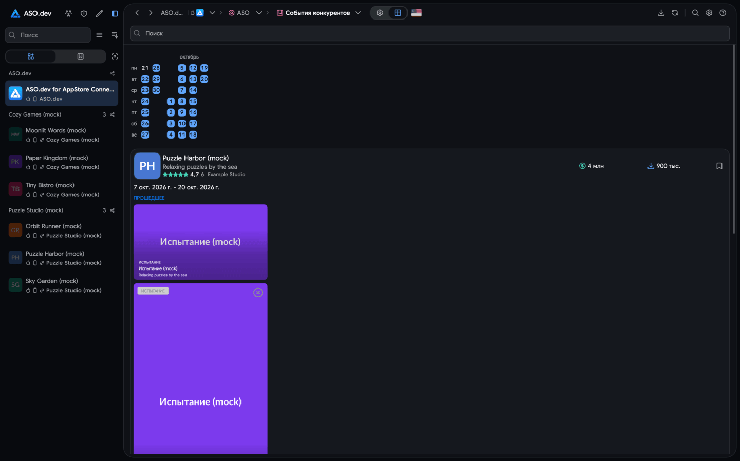
Task: Select Sky Garden (mock) app
Action: point(62,285)
